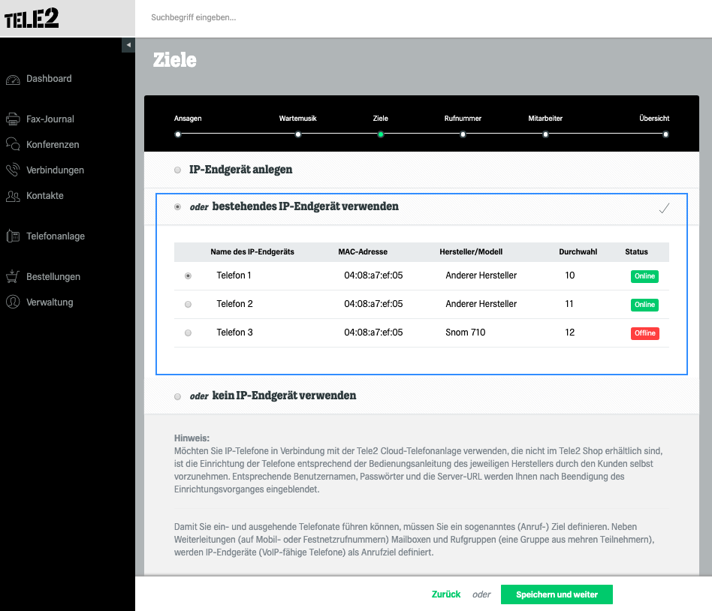Screen dimensions: 712x611
Task: Click MAC address in Telefon 1 row
Action: [373, 275]
